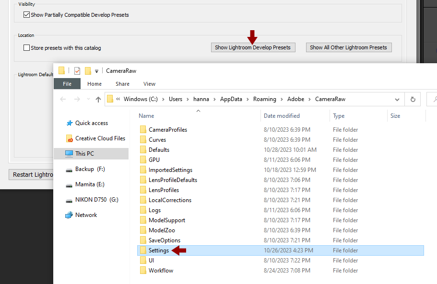Click Show All Other Lightroom Presets
The image size is (437, 284).
pos(349,47)
